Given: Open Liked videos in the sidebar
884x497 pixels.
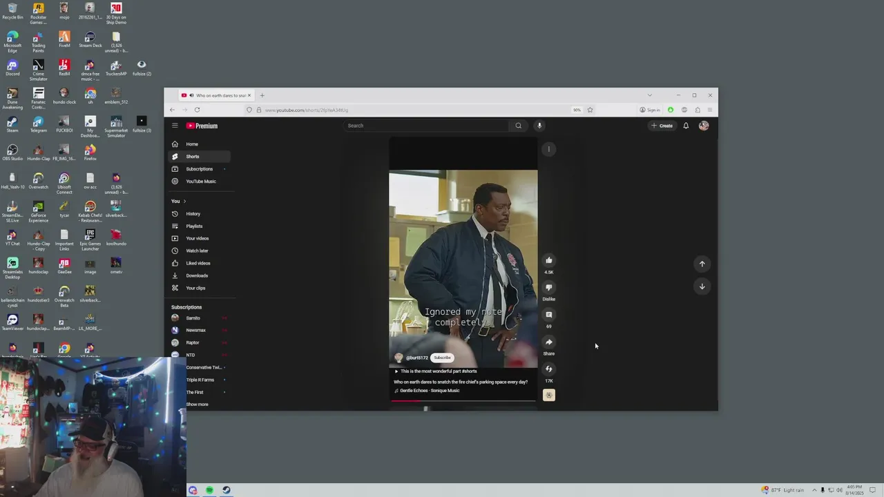Looking at the screenshot, I should [200, 263].
